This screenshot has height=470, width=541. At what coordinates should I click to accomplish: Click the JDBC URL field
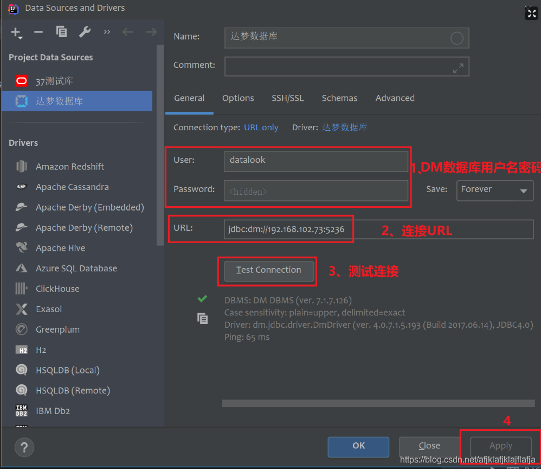tap(378, 230)
